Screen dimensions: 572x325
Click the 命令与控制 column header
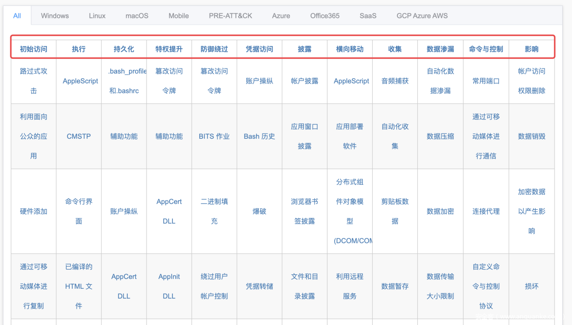point(486,49)
